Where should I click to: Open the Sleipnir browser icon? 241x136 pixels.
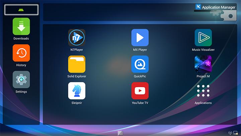pyautogui.click(x=77, y=91)
